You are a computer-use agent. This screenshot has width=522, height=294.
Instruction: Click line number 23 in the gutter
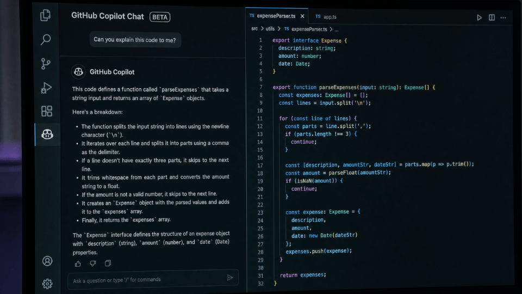click(x=260, y=212)
